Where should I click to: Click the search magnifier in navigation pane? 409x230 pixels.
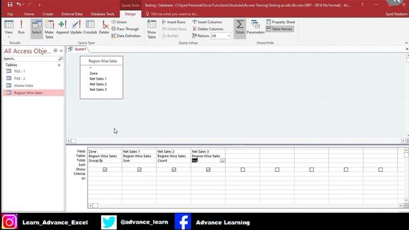tap(61, 59)
